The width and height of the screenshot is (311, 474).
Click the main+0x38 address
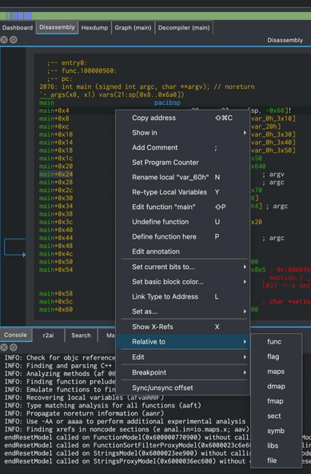(x=56, y=214)
